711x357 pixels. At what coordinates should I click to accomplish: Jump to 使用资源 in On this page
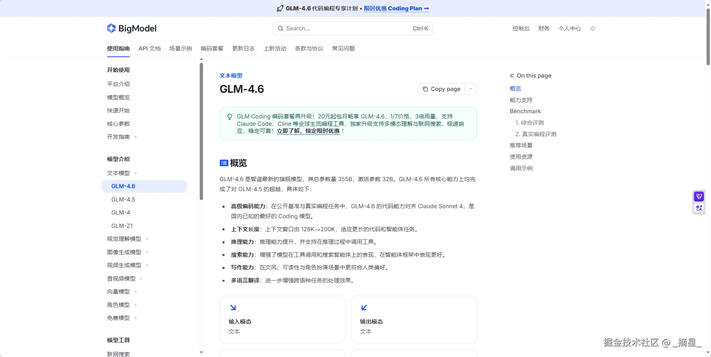tap(521, 157)
